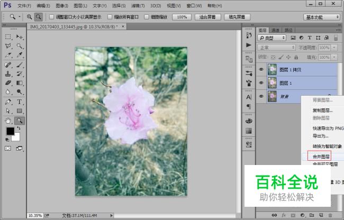
Task: Reset default foreground and background colors
Action: coord(7,140)
